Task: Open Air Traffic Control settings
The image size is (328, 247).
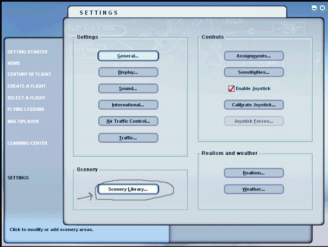Action: [x=128, y=121]
